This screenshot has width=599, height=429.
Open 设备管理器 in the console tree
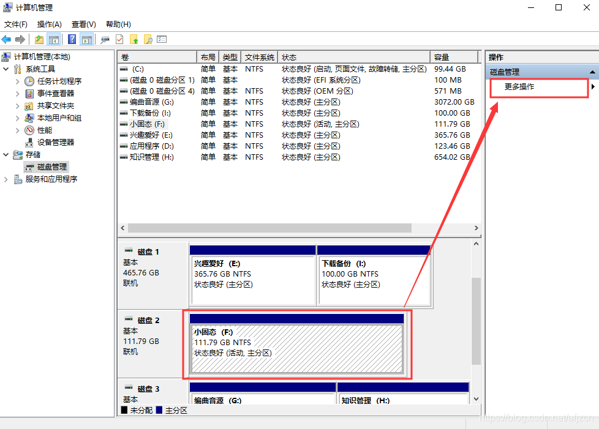pyautogui.click(x=55, y=143)
